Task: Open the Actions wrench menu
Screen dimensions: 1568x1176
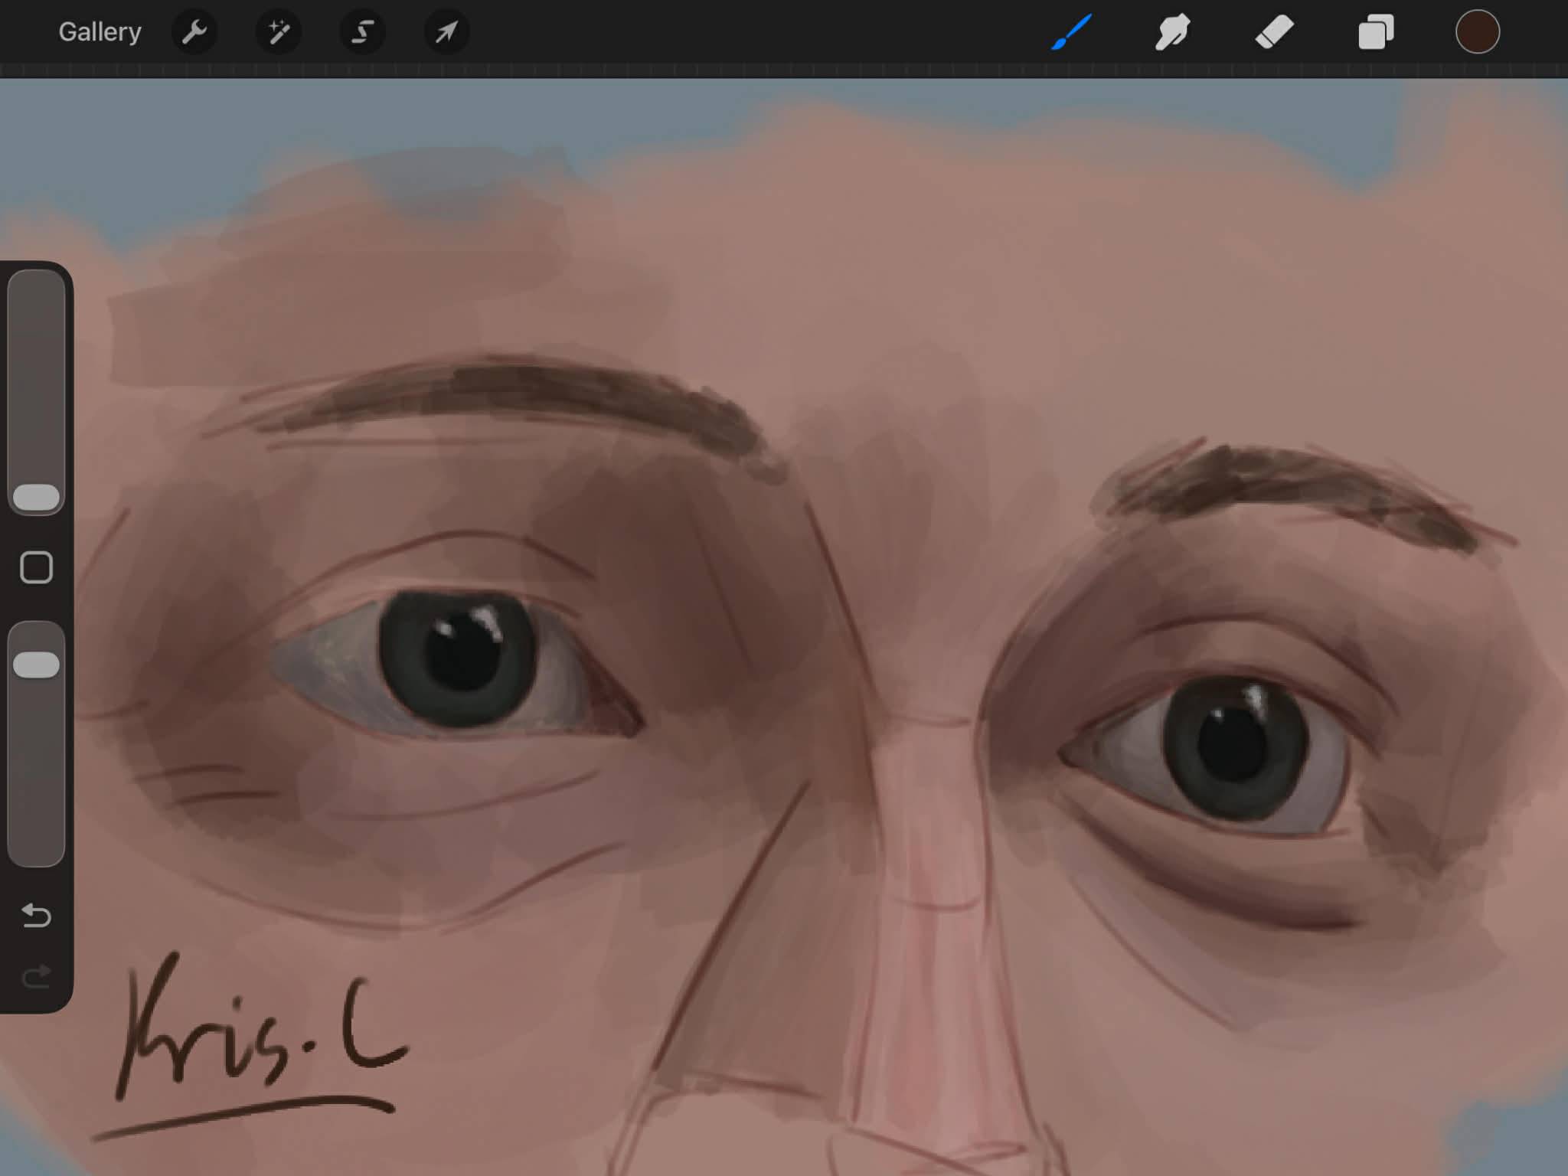Action: [x=194, y=32]
